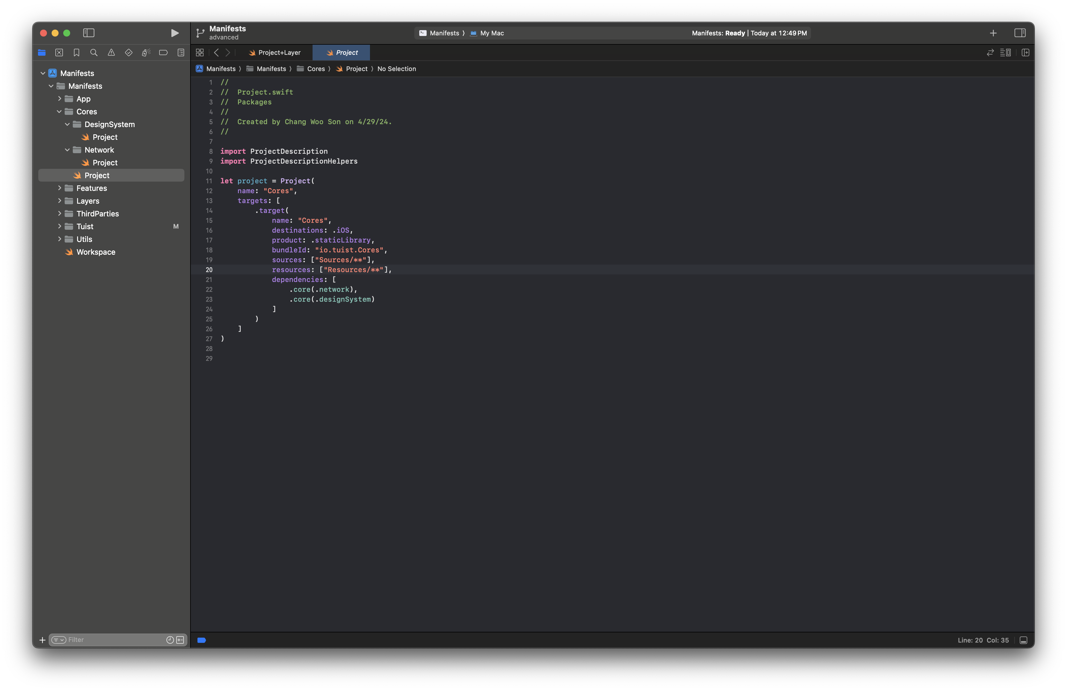The image size is (1067, 691).
Task: Open the Breakpoint navigator icon
Action: 163,53
